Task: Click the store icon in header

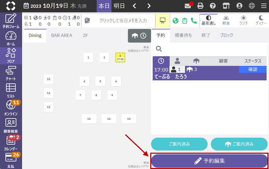Action: click(x=226, y=6)
